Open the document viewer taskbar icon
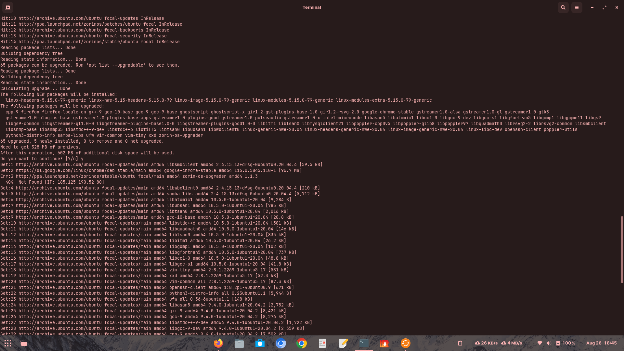Screen dimensions: 624x351 (322, 343)
